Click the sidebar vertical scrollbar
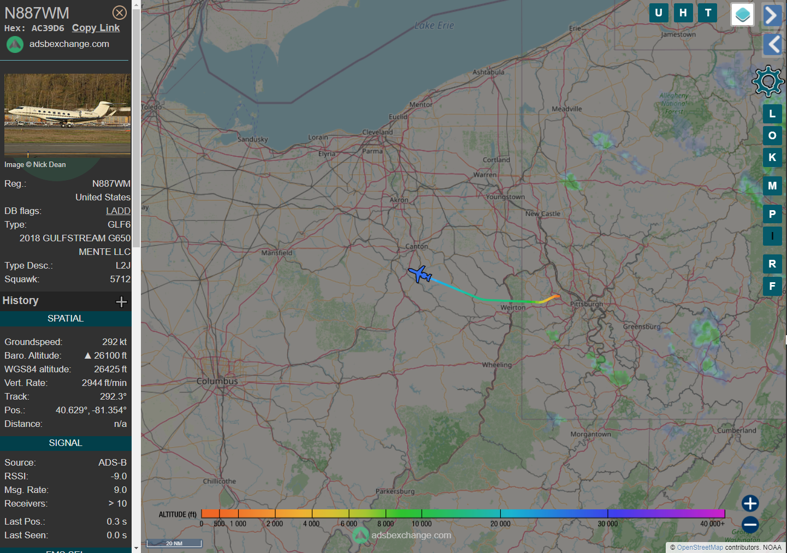 136,128
